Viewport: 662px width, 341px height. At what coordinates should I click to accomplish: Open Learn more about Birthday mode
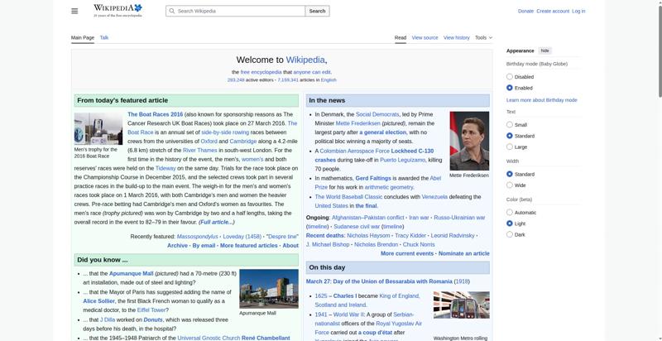pos(541,100)
